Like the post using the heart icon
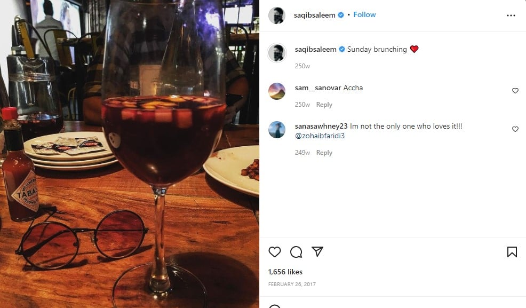 (x=274, y=251)
